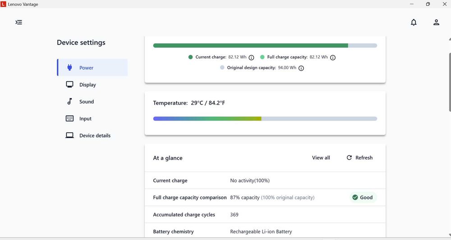Click the battery charge progress bar

[265, 45]
